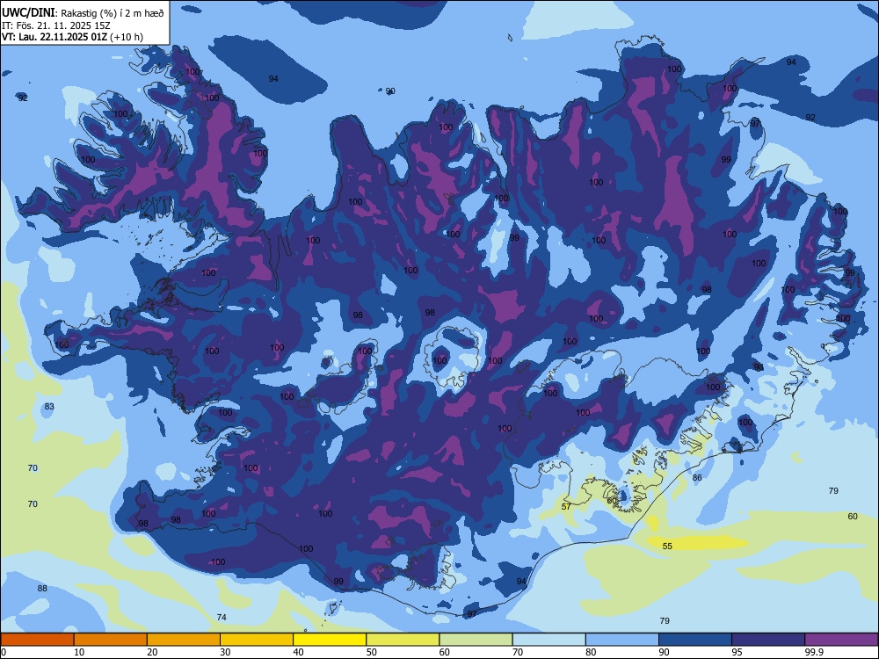The height and width of the screenshot is (659, 879).
Task: Click the '88' humidity value in the southwest sea
Action: point(42,589)
